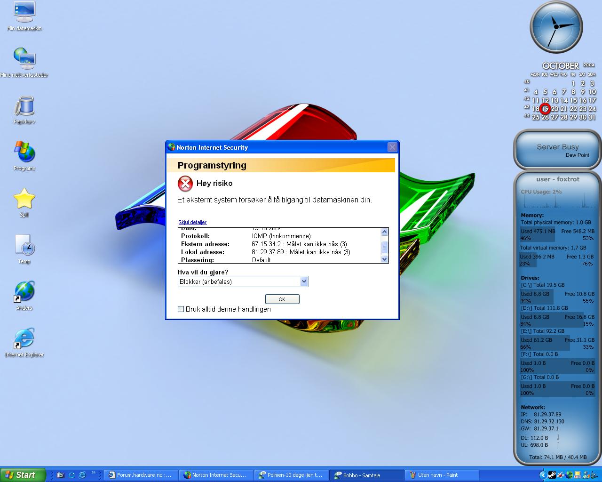Click the 'Programstyring' banner heading
The height and width of the screenshot is (482, 602).
tap(212, 165)
